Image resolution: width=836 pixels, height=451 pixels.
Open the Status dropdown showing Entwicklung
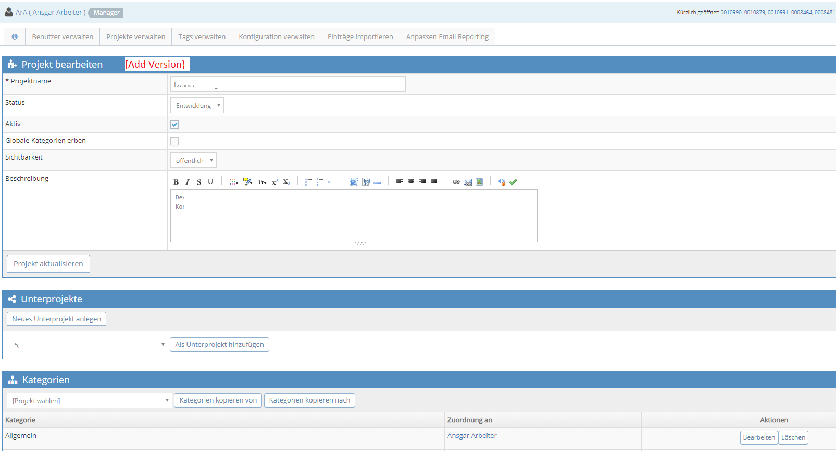coord(197,106)
